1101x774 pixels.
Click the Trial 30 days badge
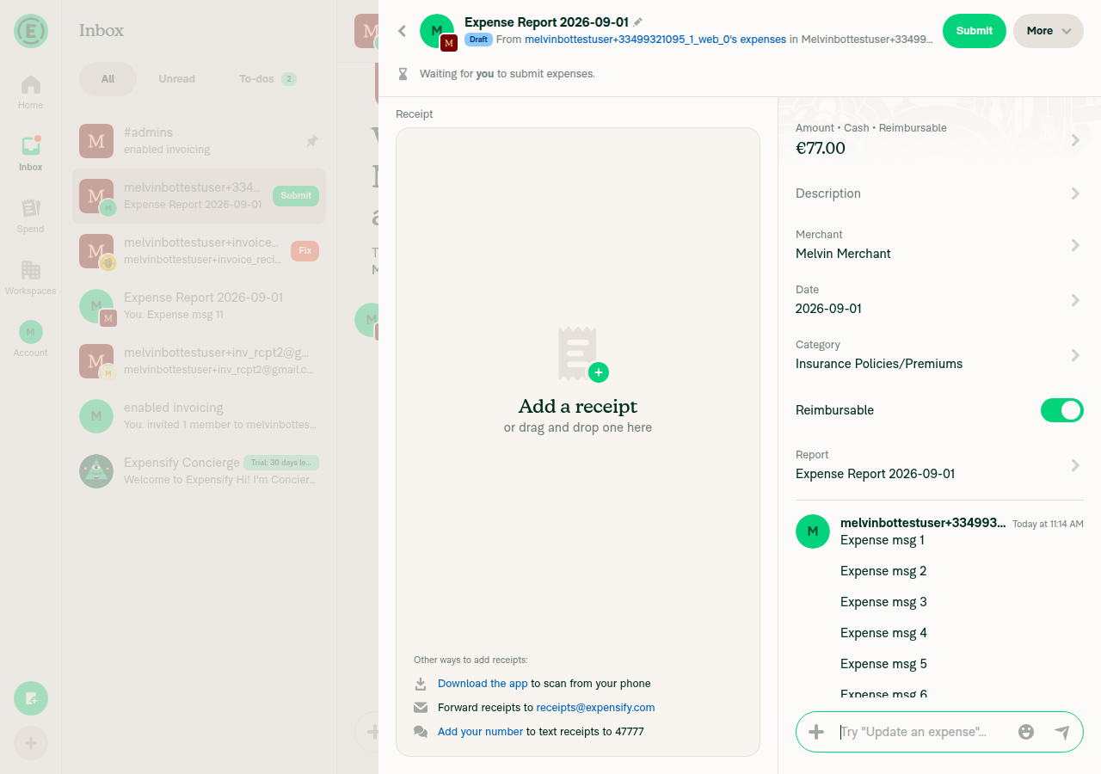pyautogui.click(x=281, y=463)
